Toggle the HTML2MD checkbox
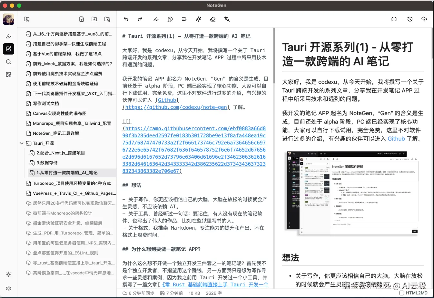Viewport: 434px width, 298px height. click(401, 293)
